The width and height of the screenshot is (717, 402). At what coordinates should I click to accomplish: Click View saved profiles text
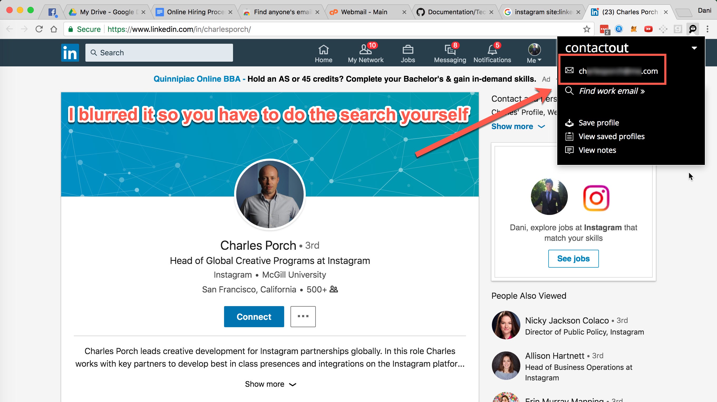click(x=611, y=136)
